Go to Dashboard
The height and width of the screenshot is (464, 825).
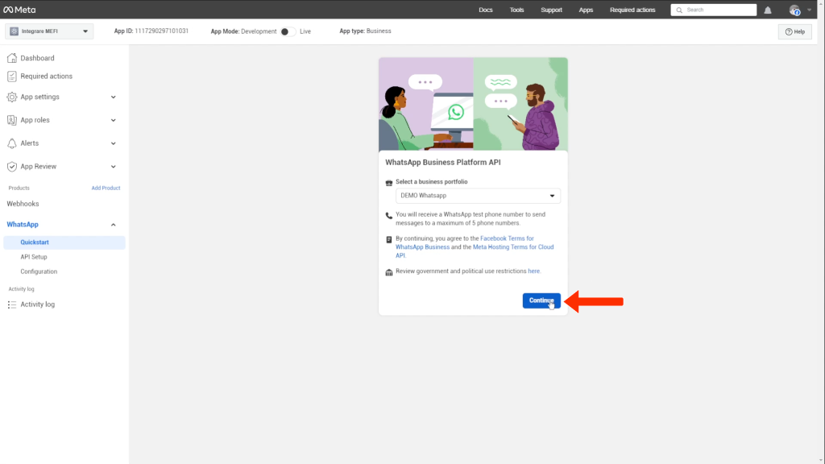pos(37,58)
